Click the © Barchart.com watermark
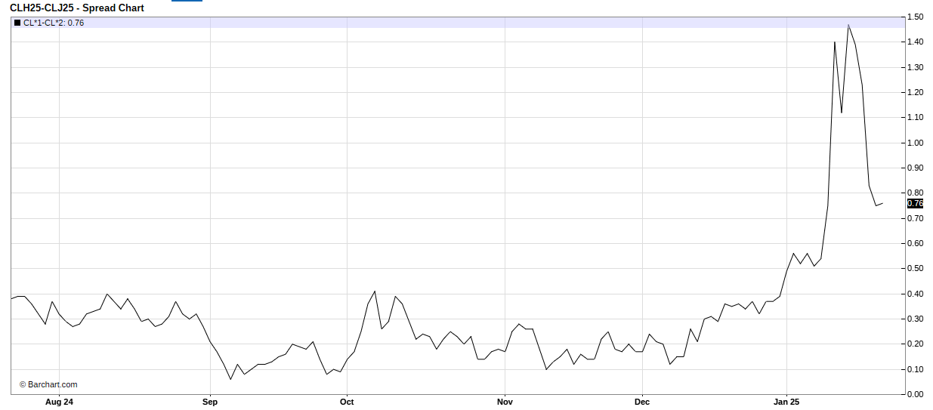933x410 pixels. click(48, 384)
